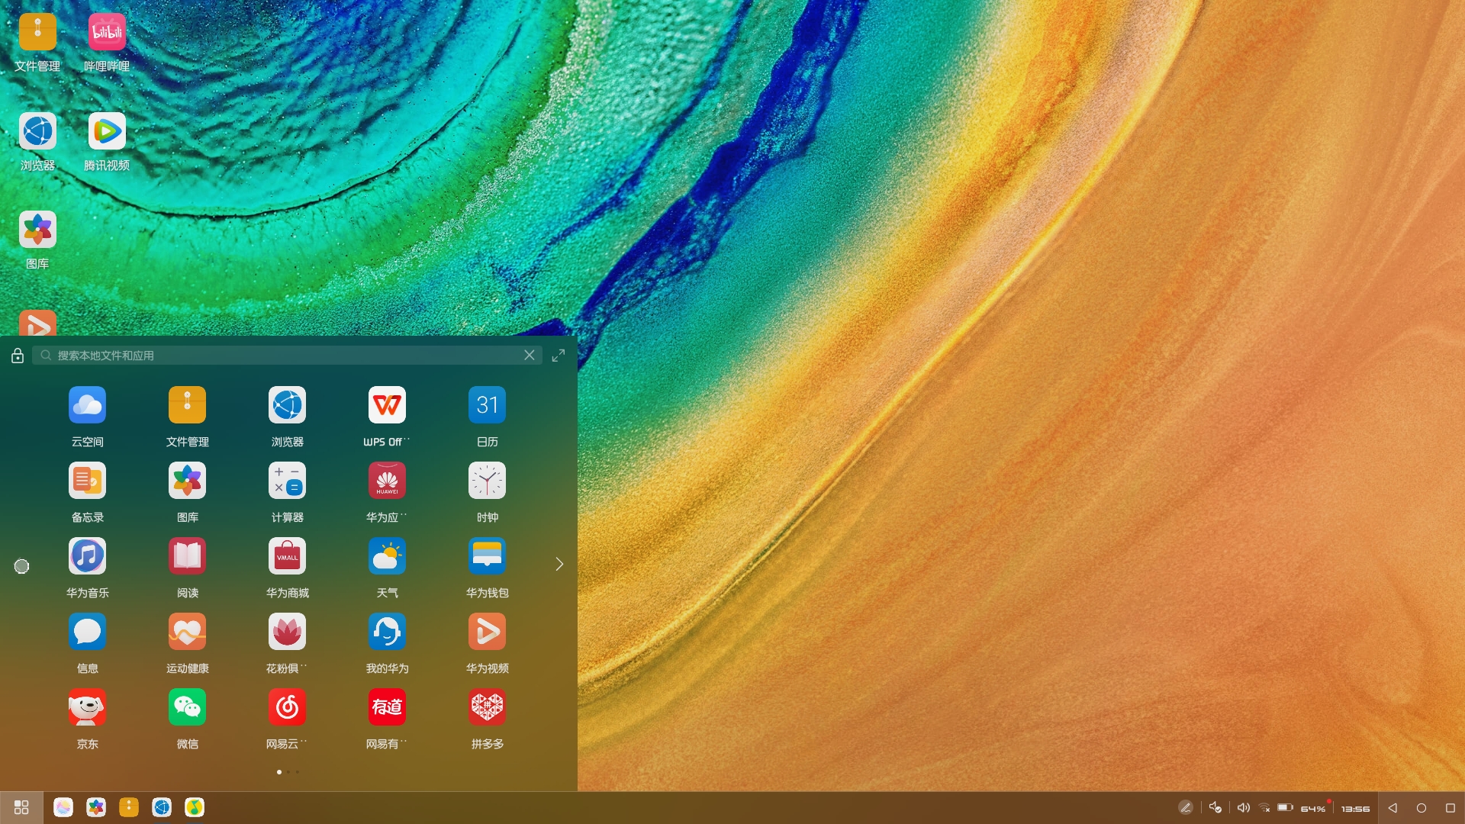Open the 时钟 clock app
Screen dimensions: 1465x824
(x=487, y=481)
